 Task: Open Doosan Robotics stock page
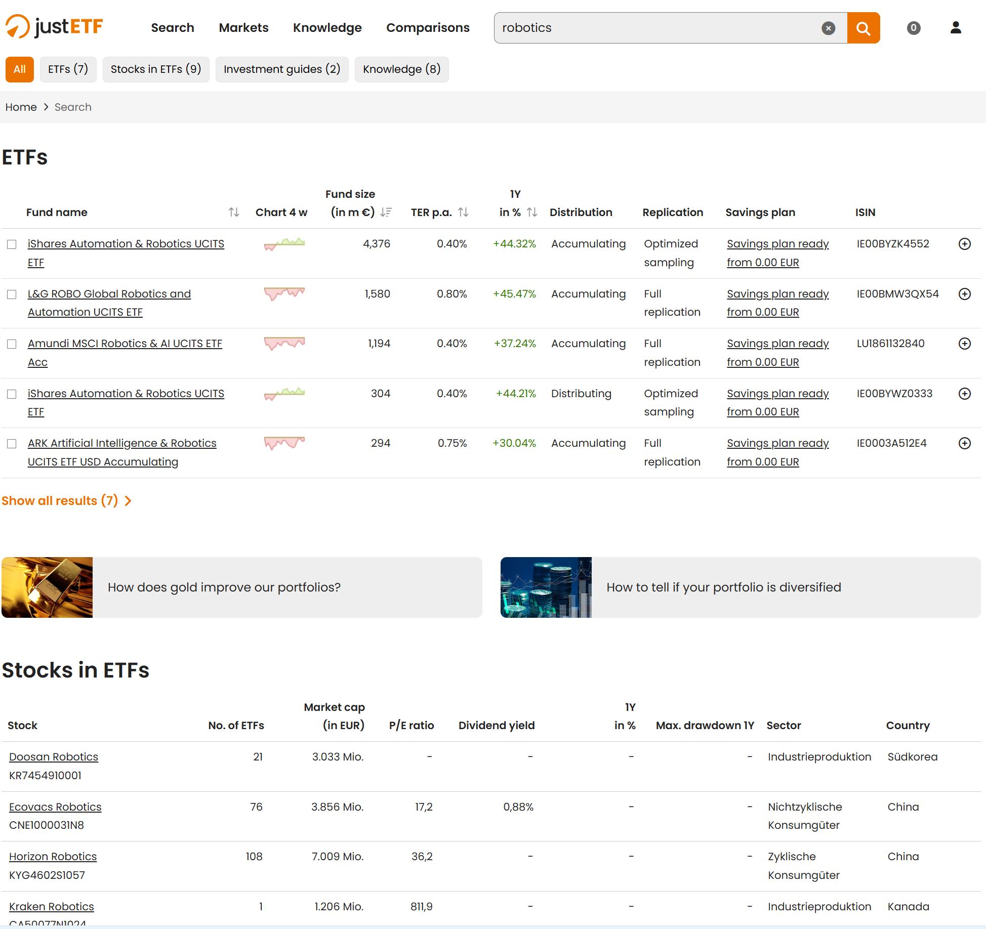pyautogui.click(x=54, y=757)
